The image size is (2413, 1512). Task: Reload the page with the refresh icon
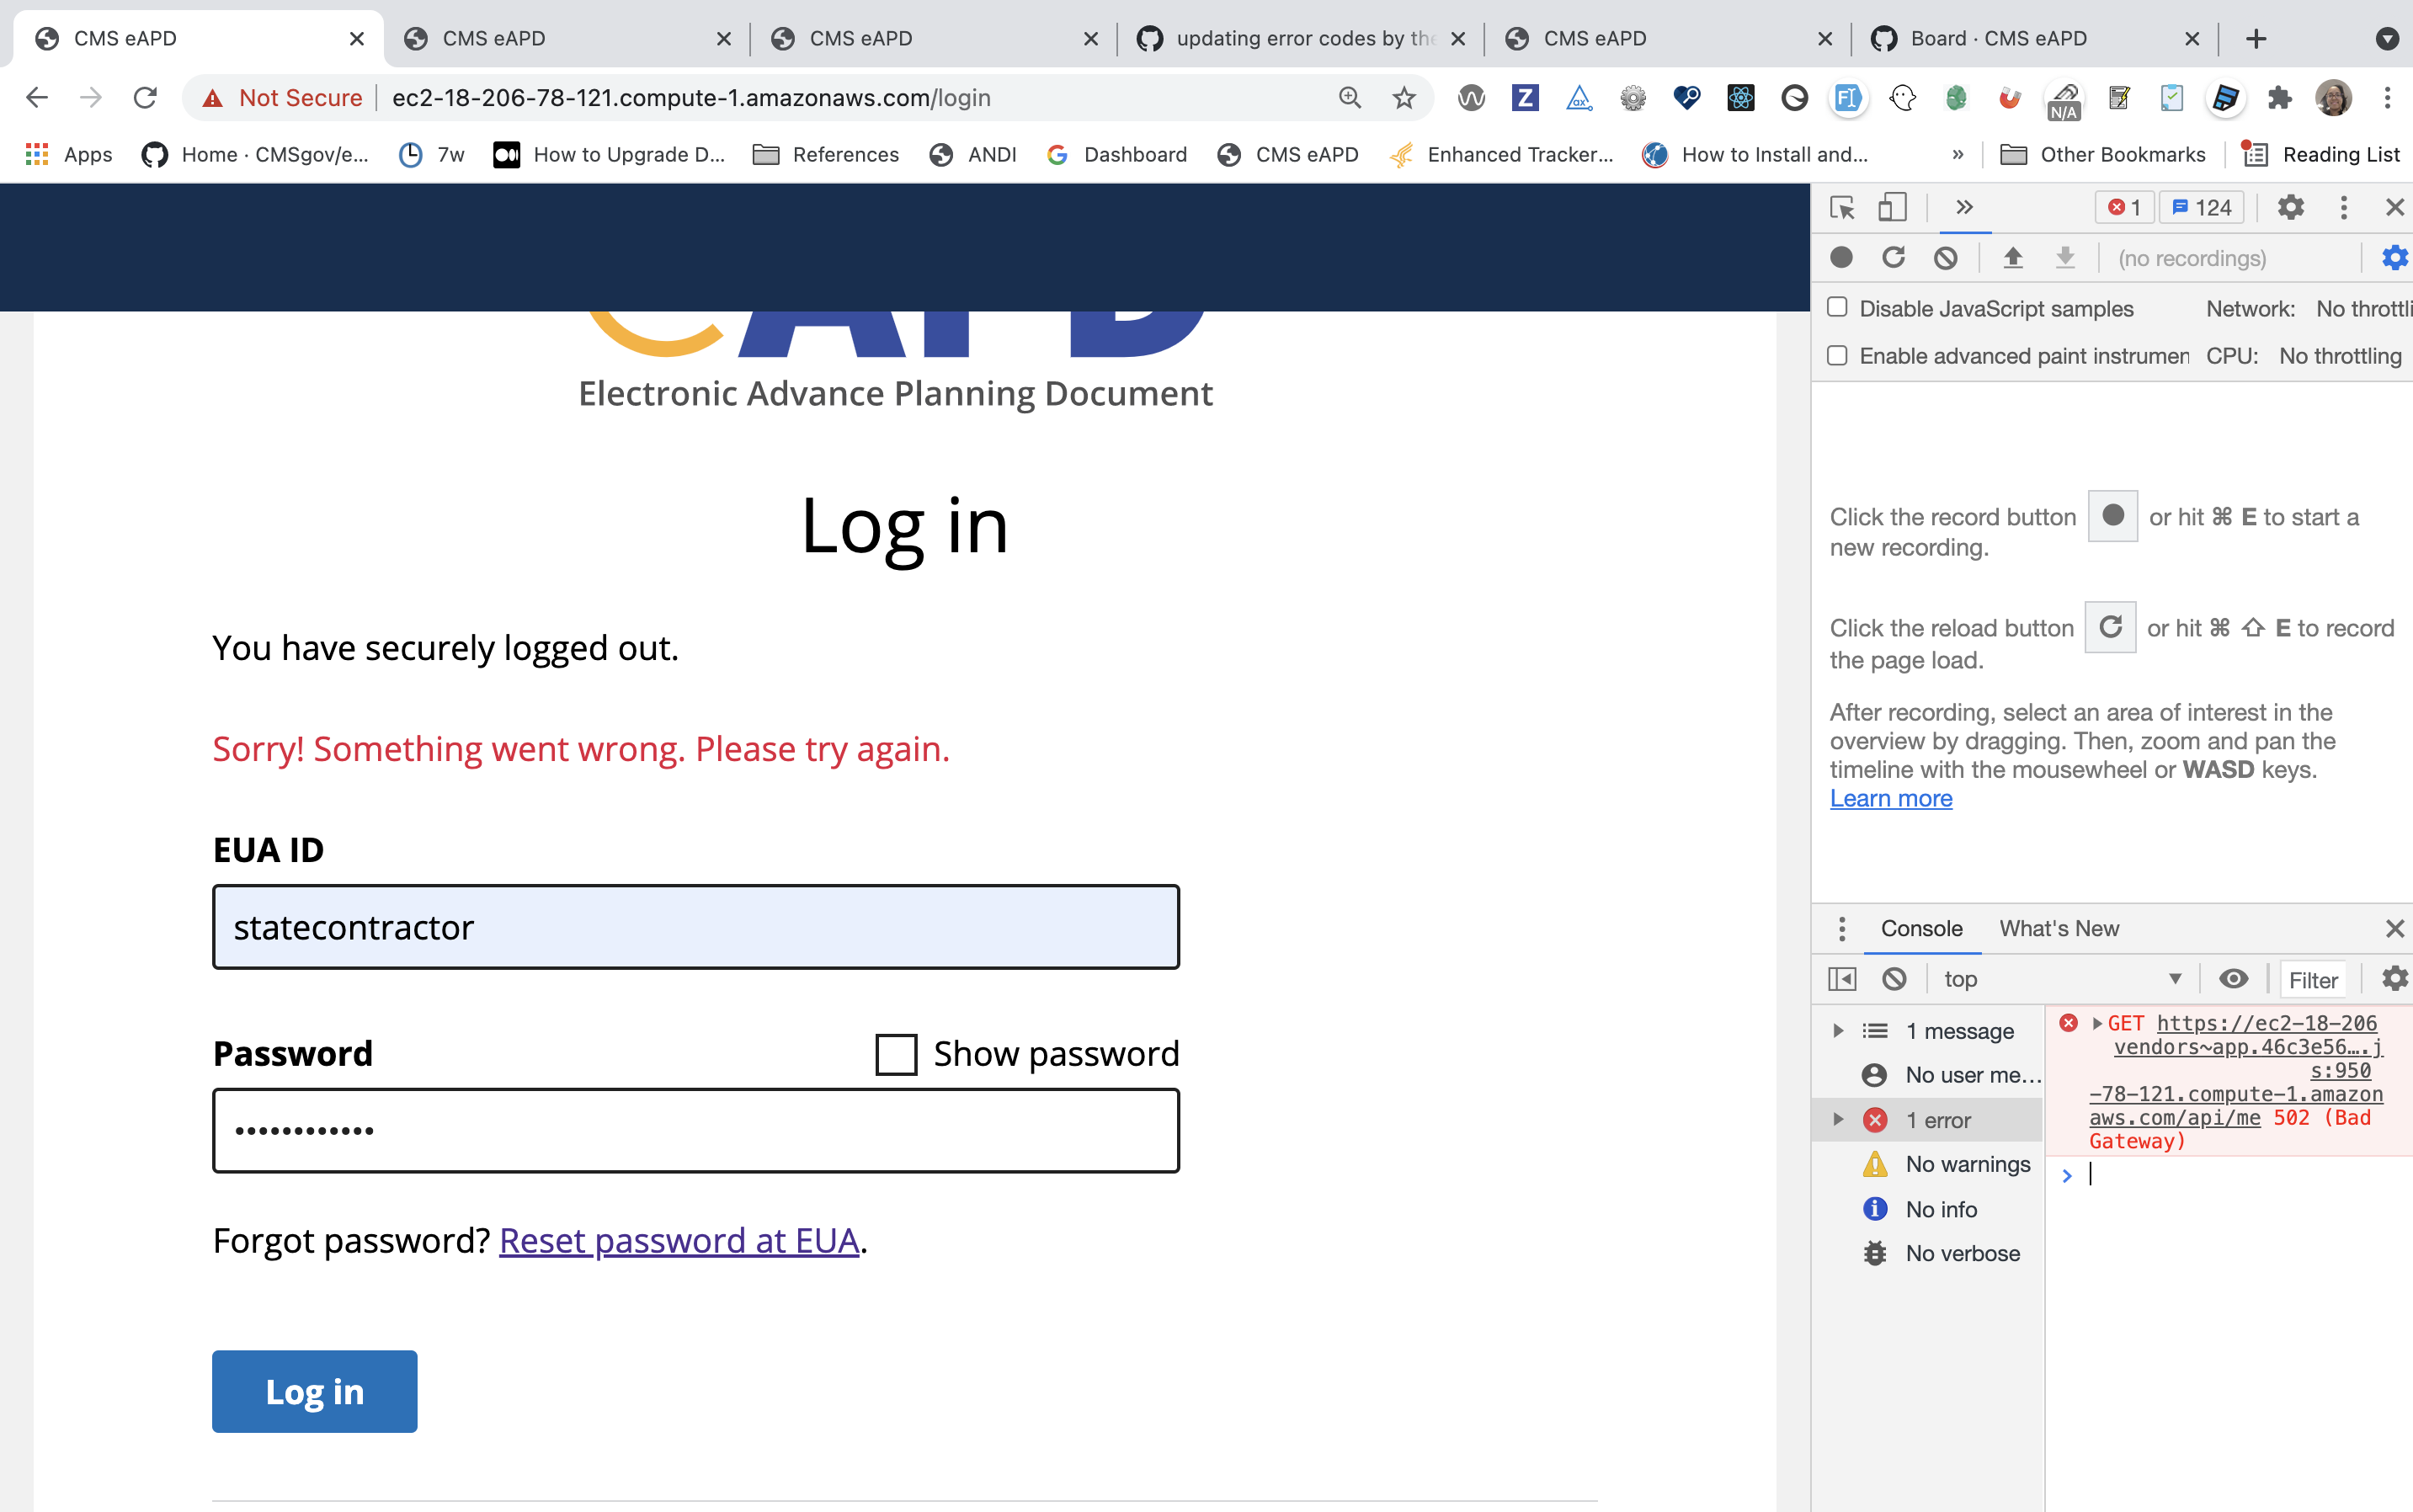click(x=145, y=97)
